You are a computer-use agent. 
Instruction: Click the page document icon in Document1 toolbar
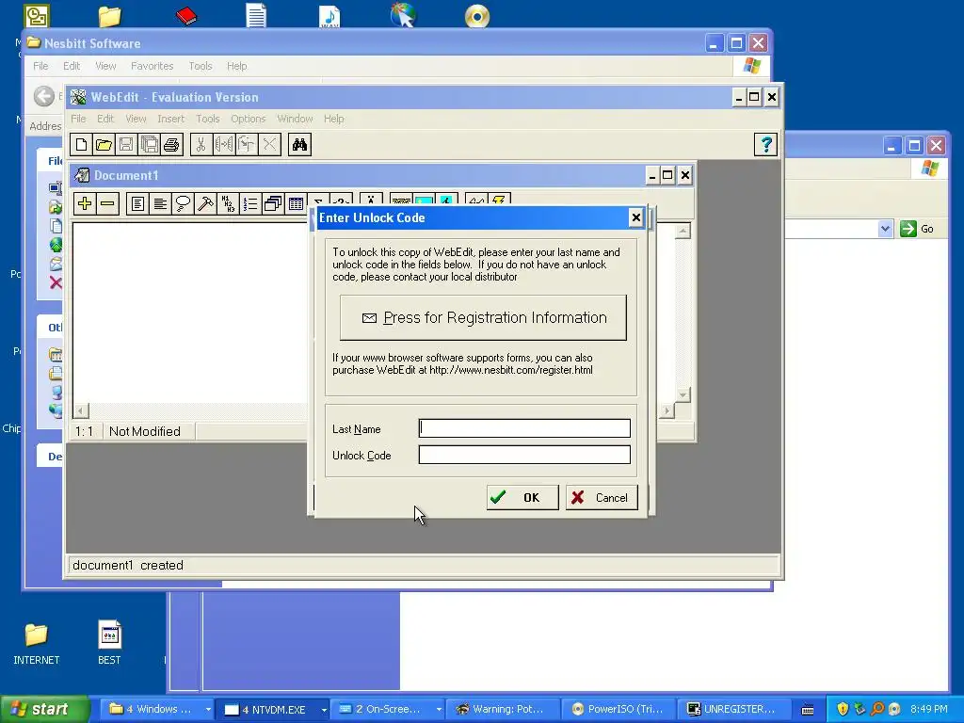click(137, 203)
